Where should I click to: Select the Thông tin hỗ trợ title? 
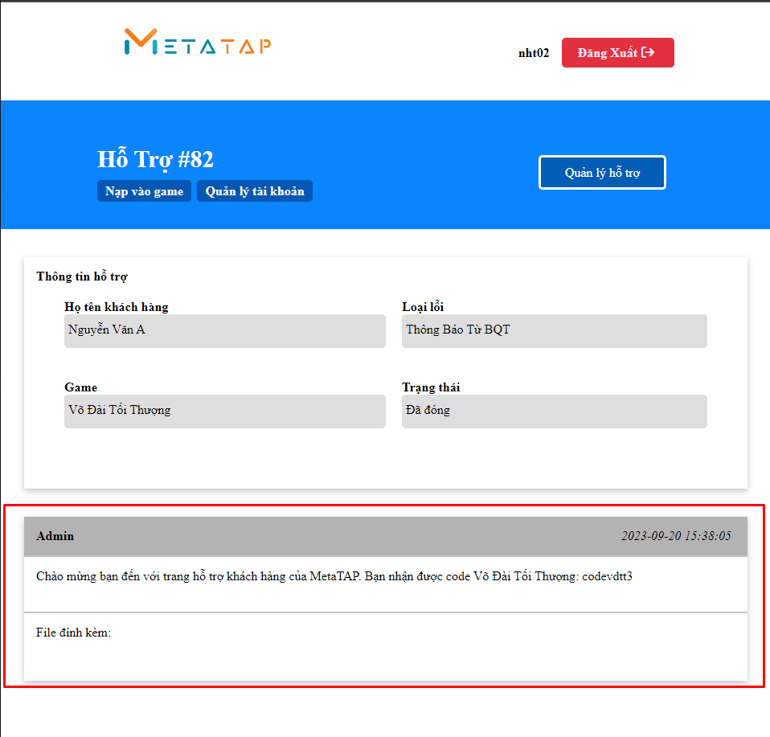click(x=82, y=276)
